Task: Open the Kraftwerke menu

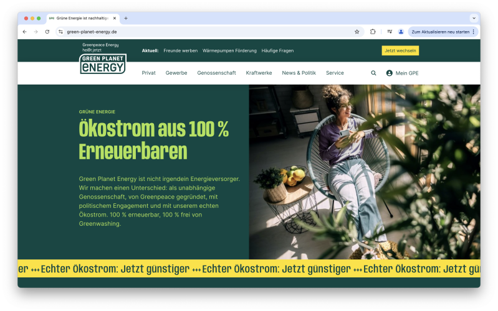Action: pos(259,73)
